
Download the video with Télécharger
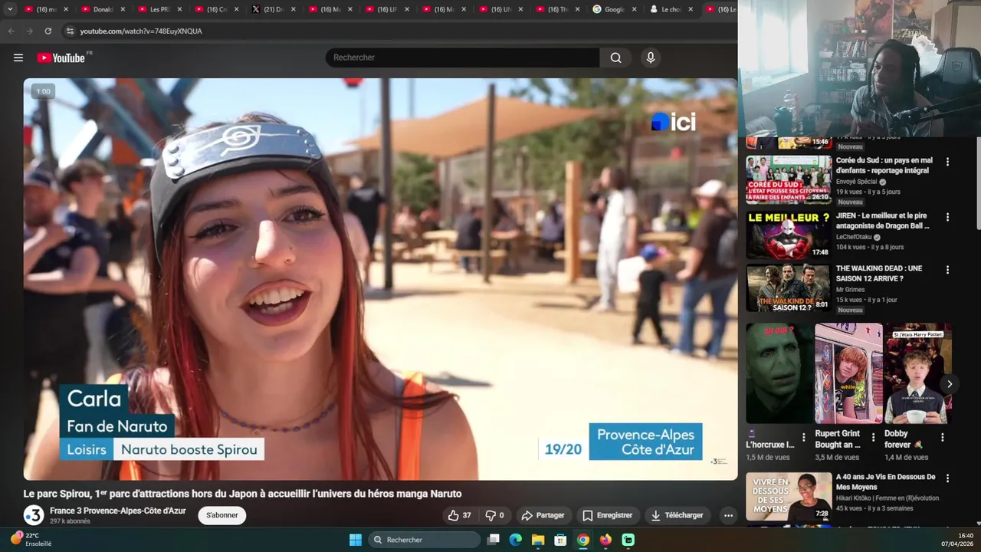click(x=677, y=515)
